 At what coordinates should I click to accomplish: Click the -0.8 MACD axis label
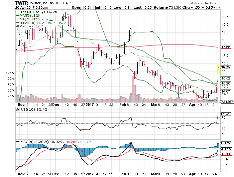coord(225,170)
